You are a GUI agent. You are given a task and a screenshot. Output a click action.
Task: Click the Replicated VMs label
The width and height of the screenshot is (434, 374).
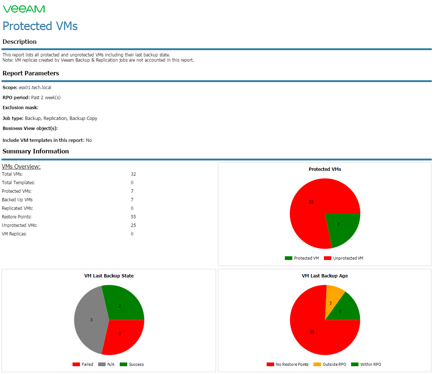tap(17, 208)
